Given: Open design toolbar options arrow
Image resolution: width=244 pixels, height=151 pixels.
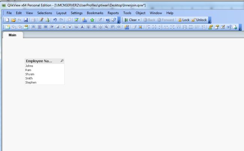Looking at the screenshot, I should coord(240,28).
